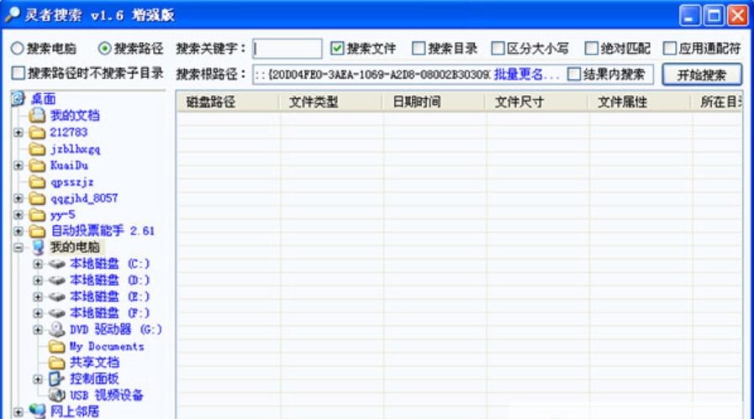Sort by the 日期时间 column header
754x419 pixels.
click(x=434, y=102)
